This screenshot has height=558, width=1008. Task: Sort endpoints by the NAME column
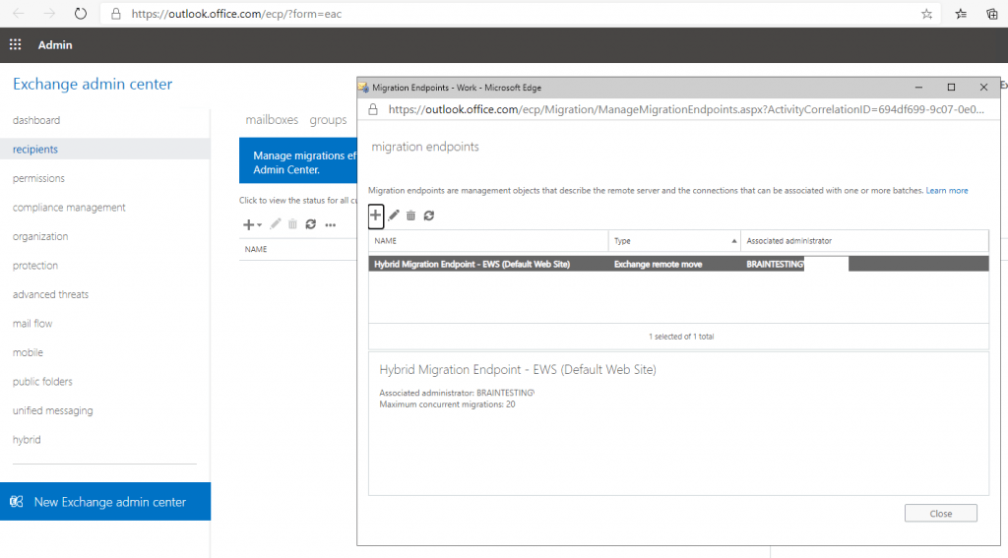(488, 240)
